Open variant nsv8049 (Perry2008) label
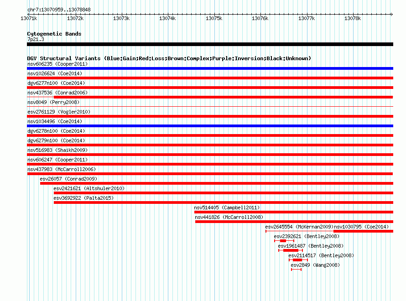This screenshot has width=406, height=301. coord(53,102)
